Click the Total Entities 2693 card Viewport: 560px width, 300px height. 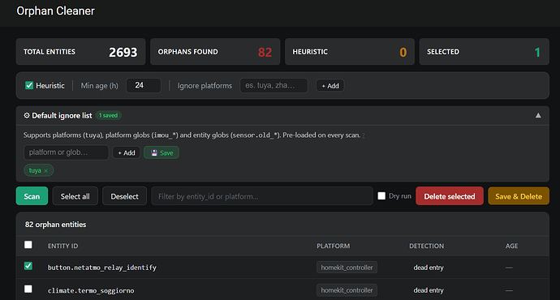[80, 52]
